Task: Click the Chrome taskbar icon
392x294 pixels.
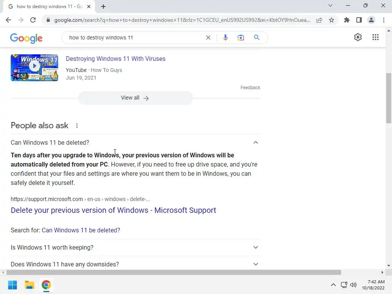Action: click(x=46, y=285)
